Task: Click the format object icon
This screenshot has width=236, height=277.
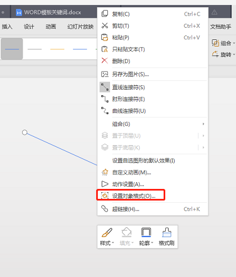Action: point(104,196)
